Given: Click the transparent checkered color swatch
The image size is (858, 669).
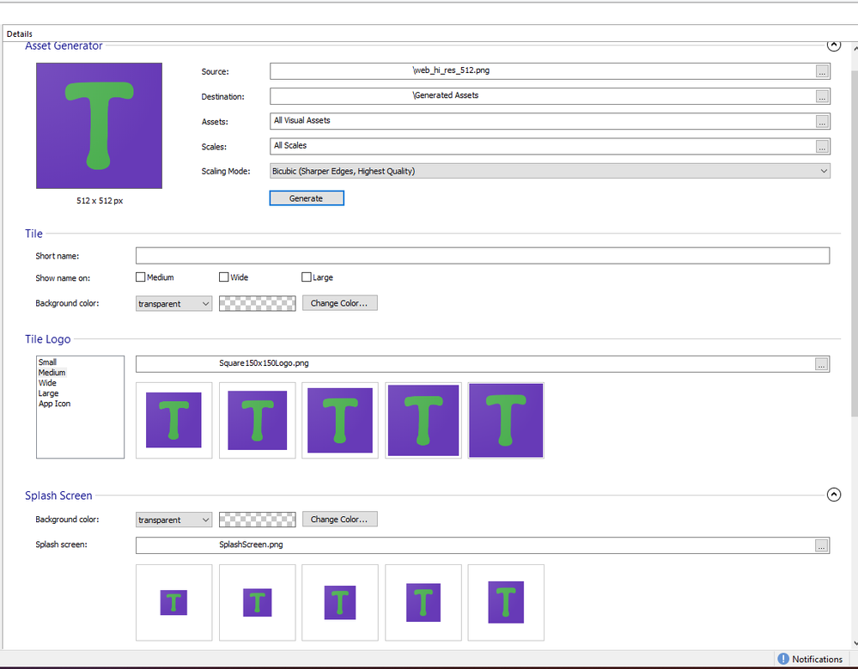Looking at the screenshot, I should [x=257, y=303].
